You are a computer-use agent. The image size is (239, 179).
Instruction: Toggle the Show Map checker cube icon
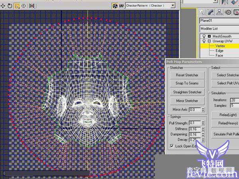coord(115,6)
